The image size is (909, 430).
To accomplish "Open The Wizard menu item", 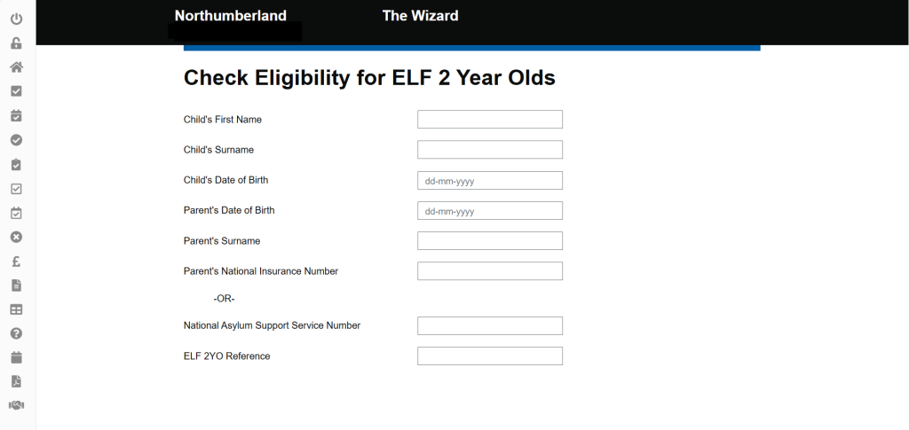I will point(420,16).
